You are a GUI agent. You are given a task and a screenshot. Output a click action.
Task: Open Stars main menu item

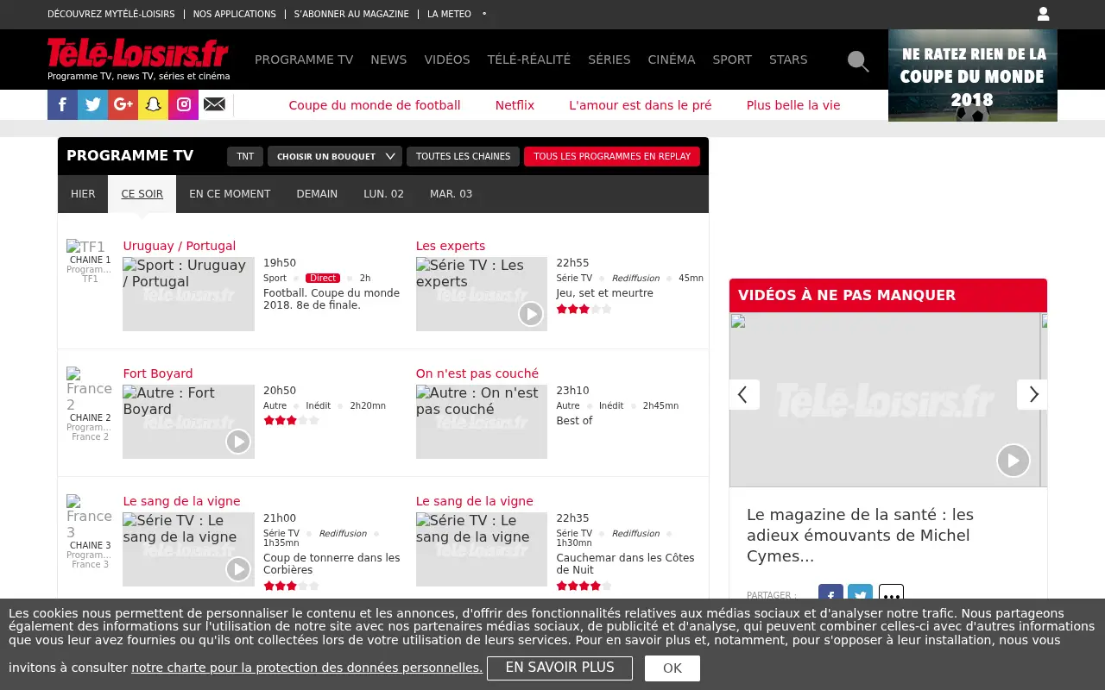tap(788, 60)
